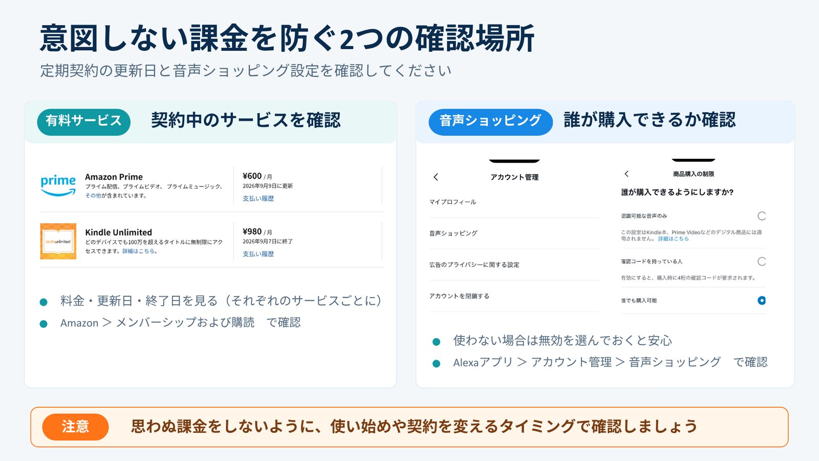Screen dimensions: 819x461
Task: Click the 誰が購入できるようにしますか? heading
Action: (677, 192)
